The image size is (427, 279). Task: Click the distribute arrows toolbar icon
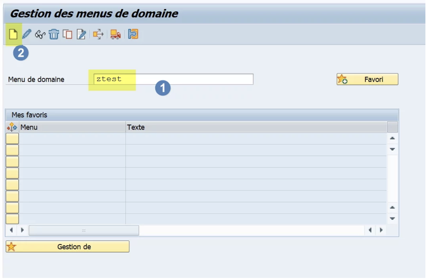click(98, 34)
